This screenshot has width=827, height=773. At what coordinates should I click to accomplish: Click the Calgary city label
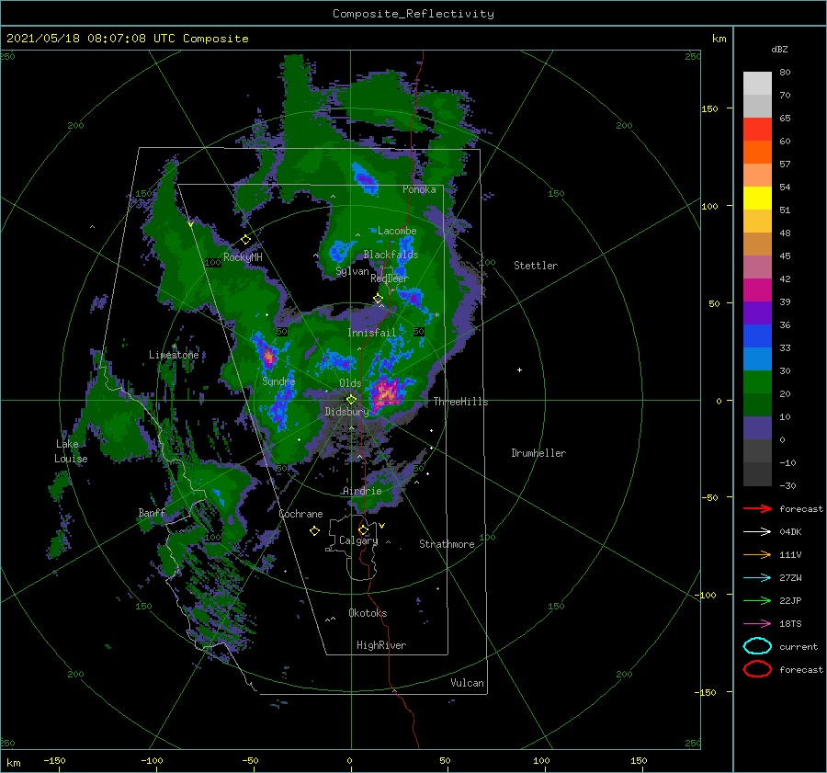[358, 540]
